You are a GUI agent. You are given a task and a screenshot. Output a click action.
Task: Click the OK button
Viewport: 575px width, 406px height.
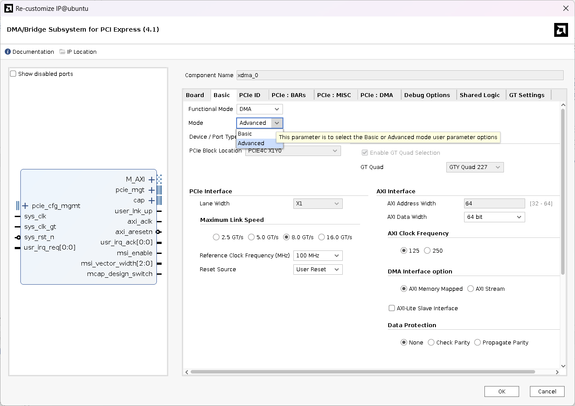tap(502, 391)
